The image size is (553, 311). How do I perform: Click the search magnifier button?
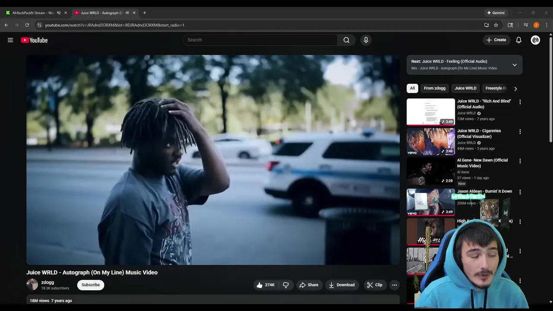click(x=346, y=40)
